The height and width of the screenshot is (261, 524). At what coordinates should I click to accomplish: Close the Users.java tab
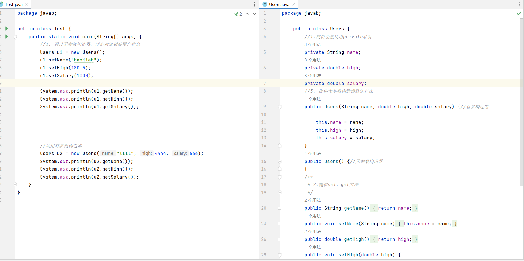click(294, 4)
